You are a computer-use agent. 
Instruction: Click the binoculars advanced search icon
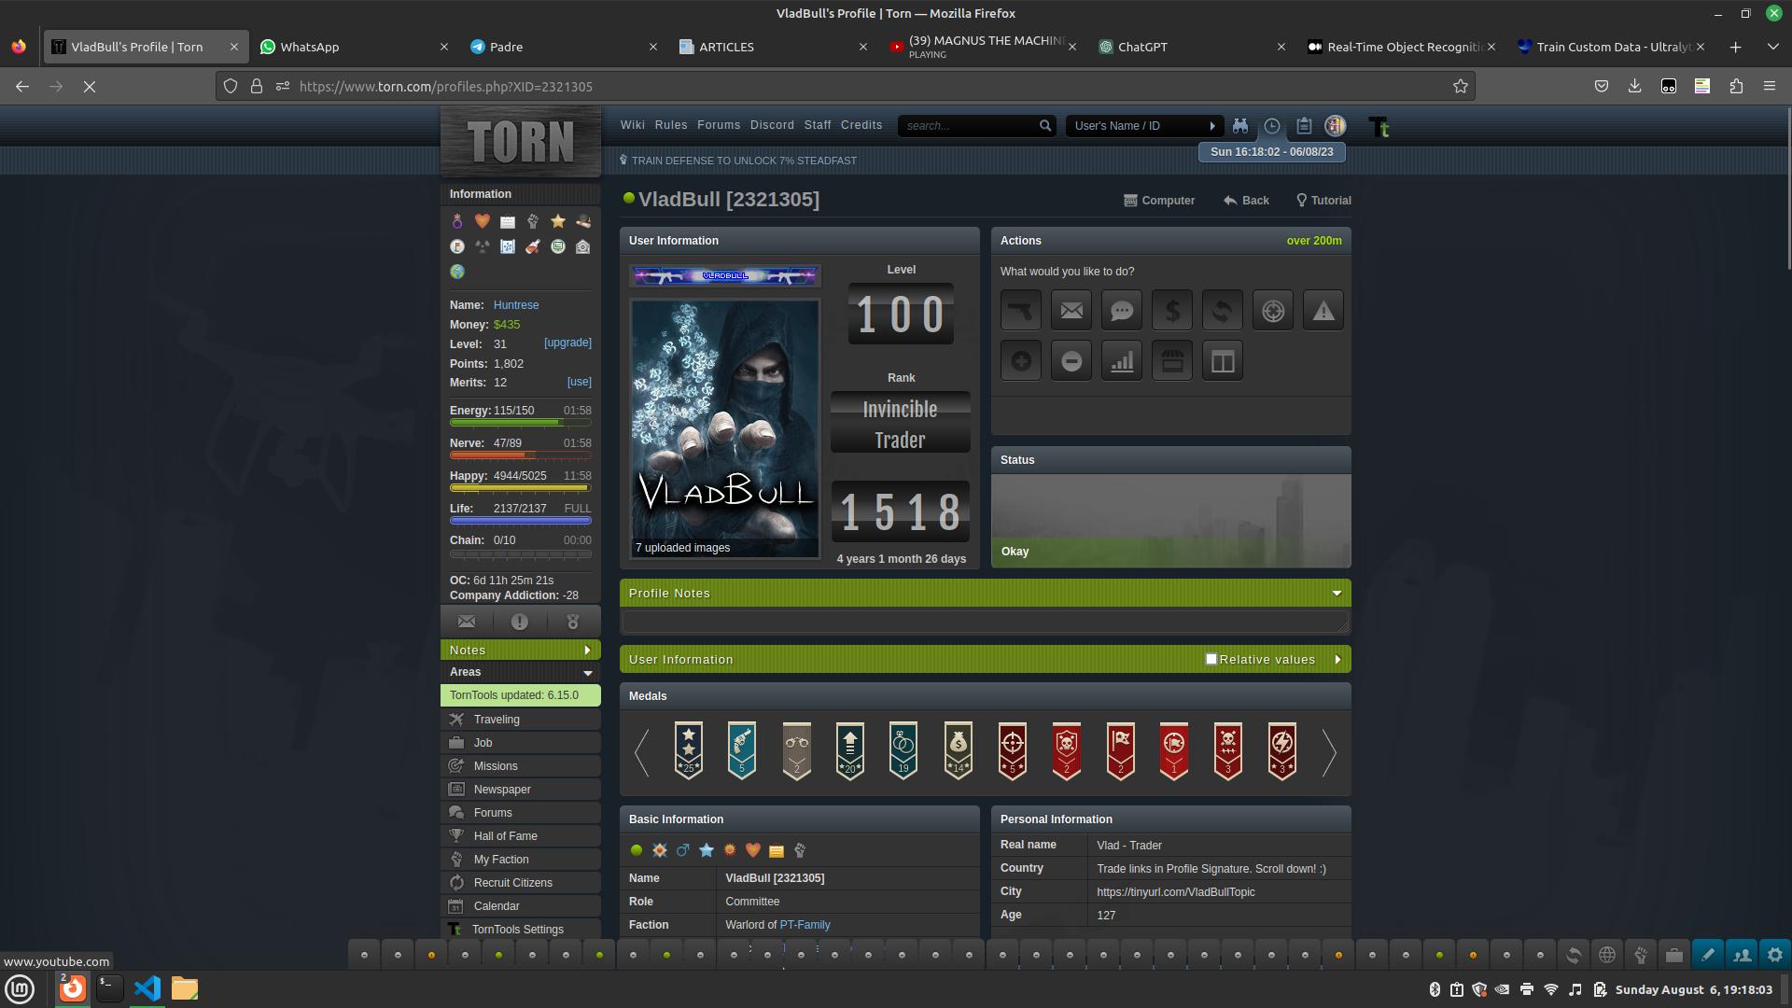[x=1240, y=126]
